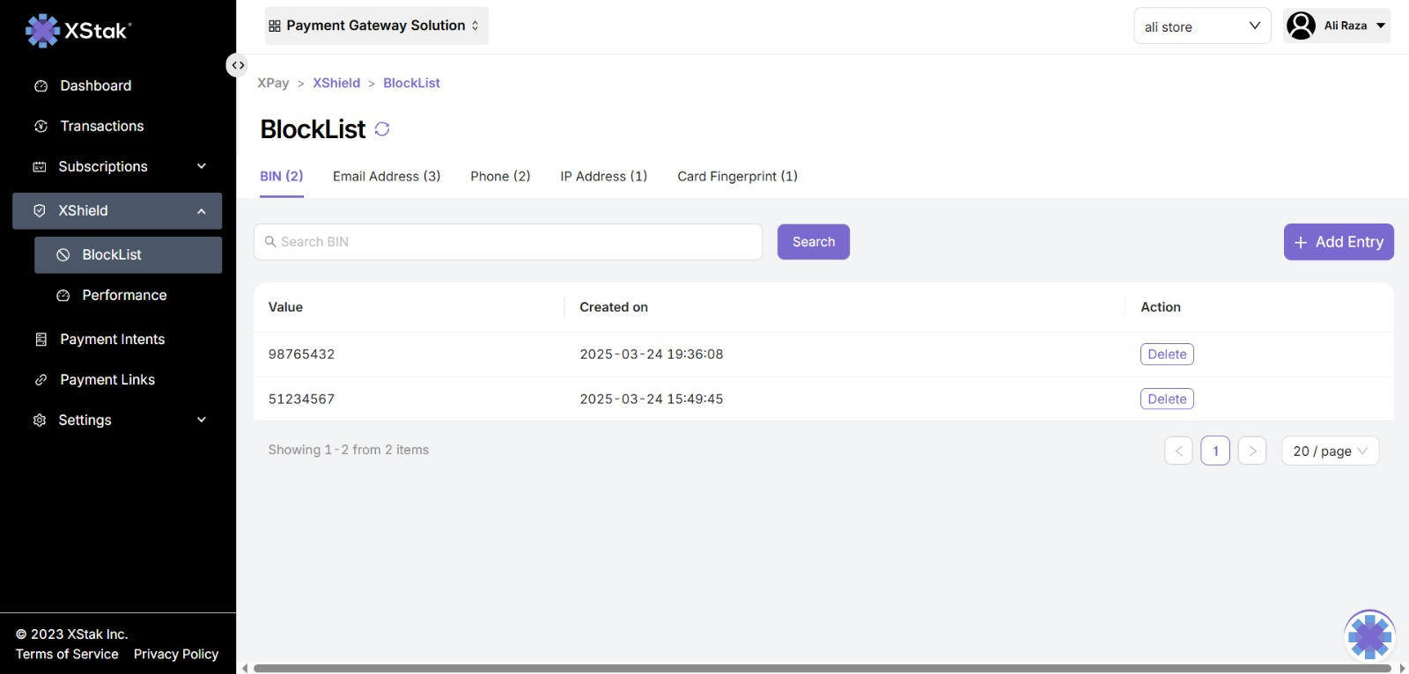Click the Transactions sidebar icon
The width and height of the screenshot is (1409, 674).
[x=41, y=127]
